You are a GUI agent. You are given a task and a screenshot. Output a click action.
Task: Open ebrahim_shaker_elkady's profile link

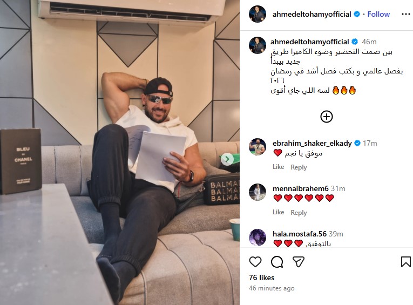tap(312, 143)
